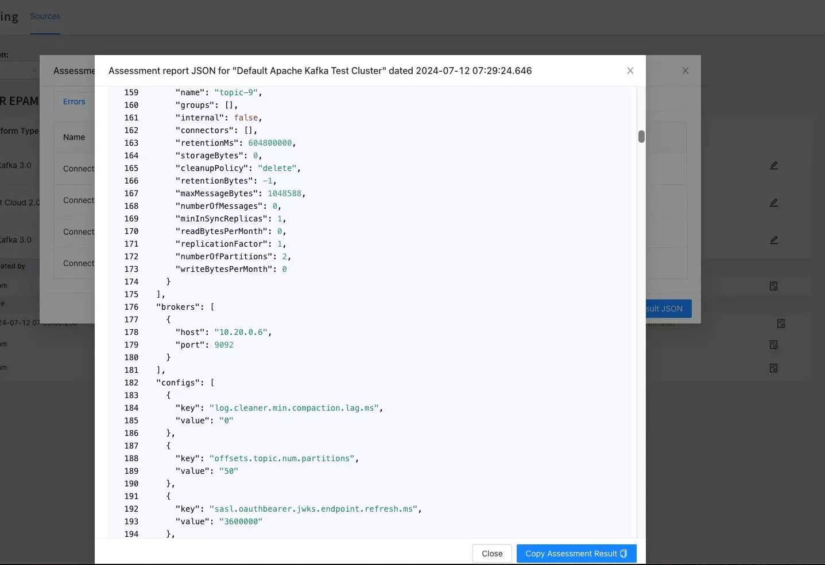The width and height of the screenshot is (825, 565).
Task: Select key log.cleaner.min.compaction.lag.ms
Action: [x=294, y=408]
